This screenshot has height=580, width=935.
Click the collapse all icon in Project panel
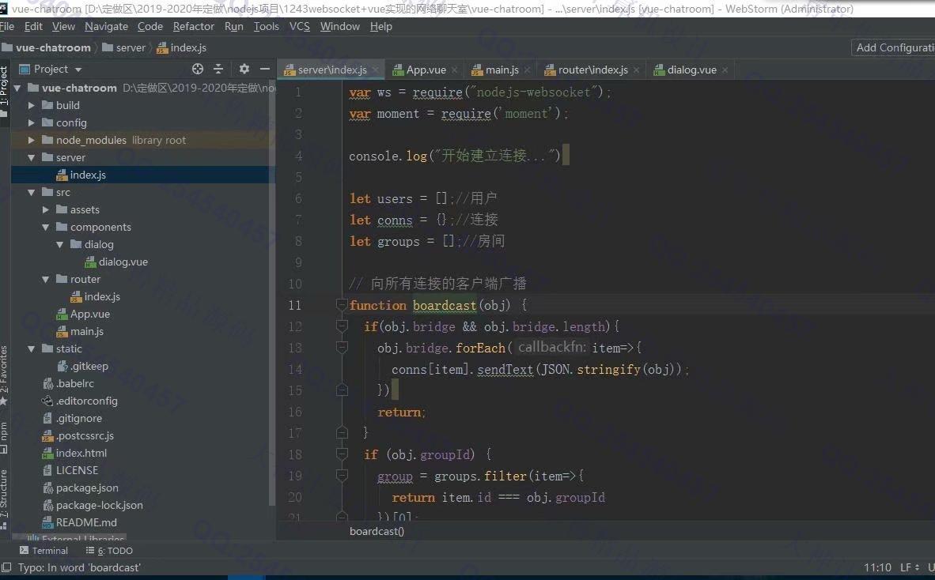tap(218, 69)
